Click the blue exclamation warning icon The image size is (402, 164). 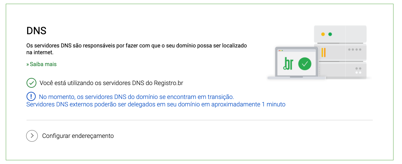[x=31, y=97]
